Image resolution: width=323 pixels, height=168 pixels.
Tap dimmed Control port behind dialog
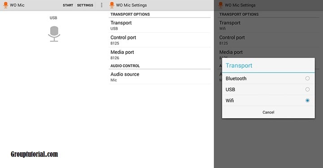[x=268, y=40]
